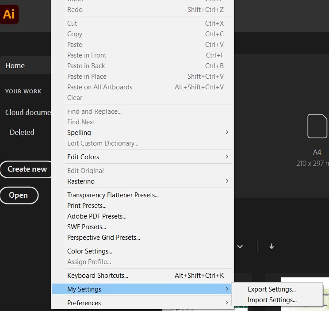Open Perspective Grid Presets... entry
The image size is (329, 311).
click(x=142, y=237)
